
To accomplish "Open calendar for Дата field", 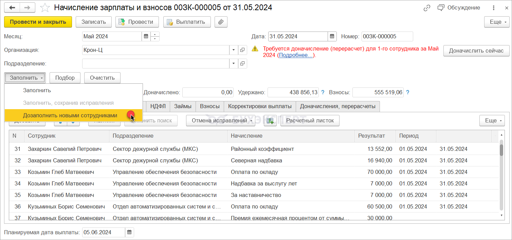I will 332,37.
